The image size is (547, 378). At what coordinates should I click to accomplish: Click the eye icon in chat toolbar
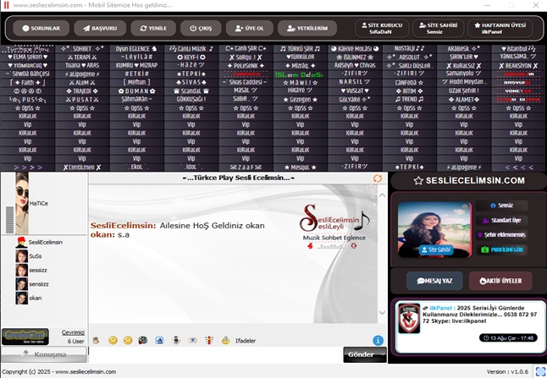193,340
